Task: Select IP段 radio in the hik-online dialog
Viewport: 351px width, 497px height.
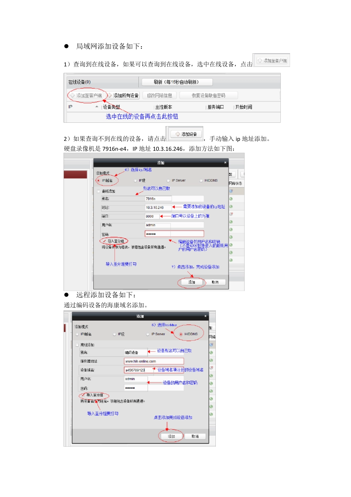Action: click(114, 334)
